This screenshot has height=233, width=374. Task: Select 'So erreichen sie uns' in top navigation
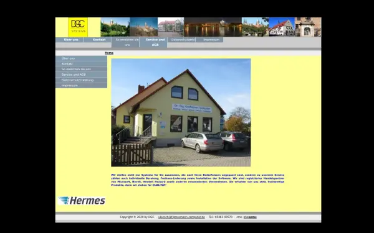point(125,42)
